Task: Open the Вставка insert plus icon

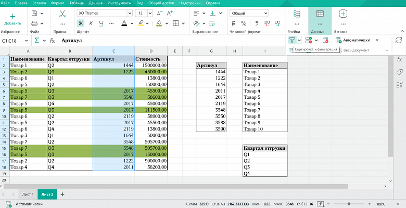Action: (x=343, y=14)
